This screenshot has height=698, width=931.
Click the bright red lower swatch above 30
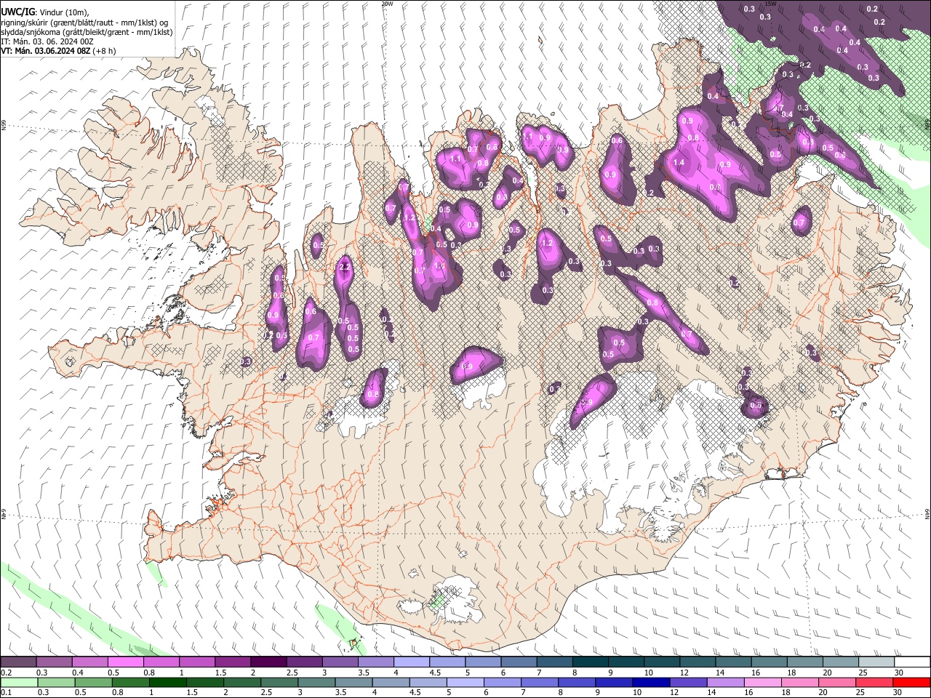tap(911, 682)
